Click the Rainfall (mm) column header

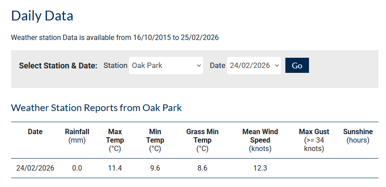coord(77,135)
